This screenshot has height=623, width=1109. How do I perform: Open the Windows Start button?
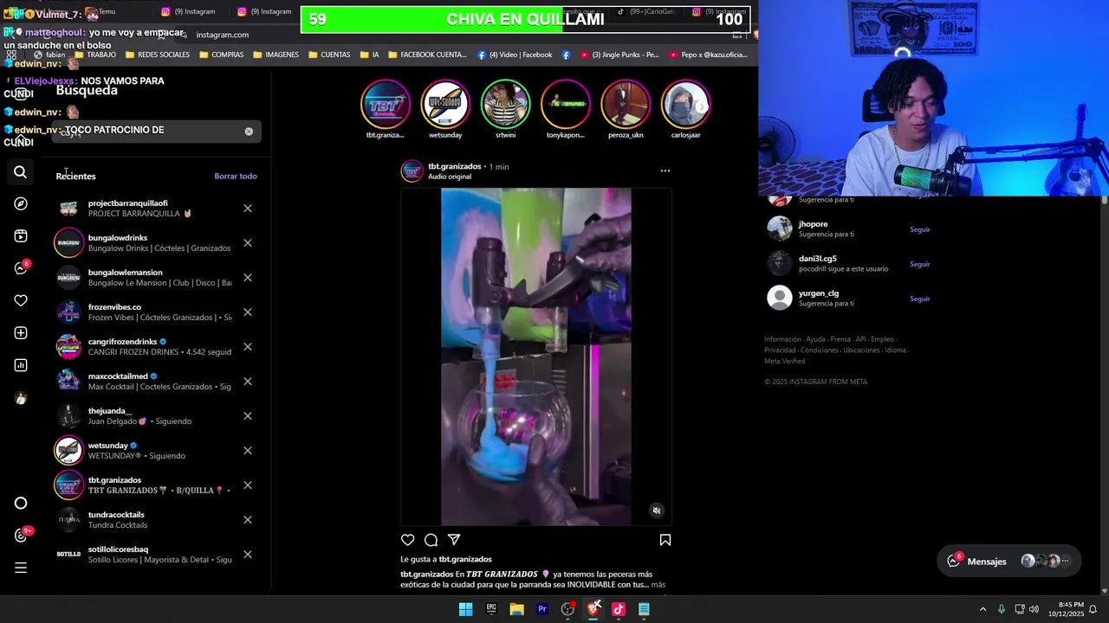pyautogui.click(x=466, y=609)
